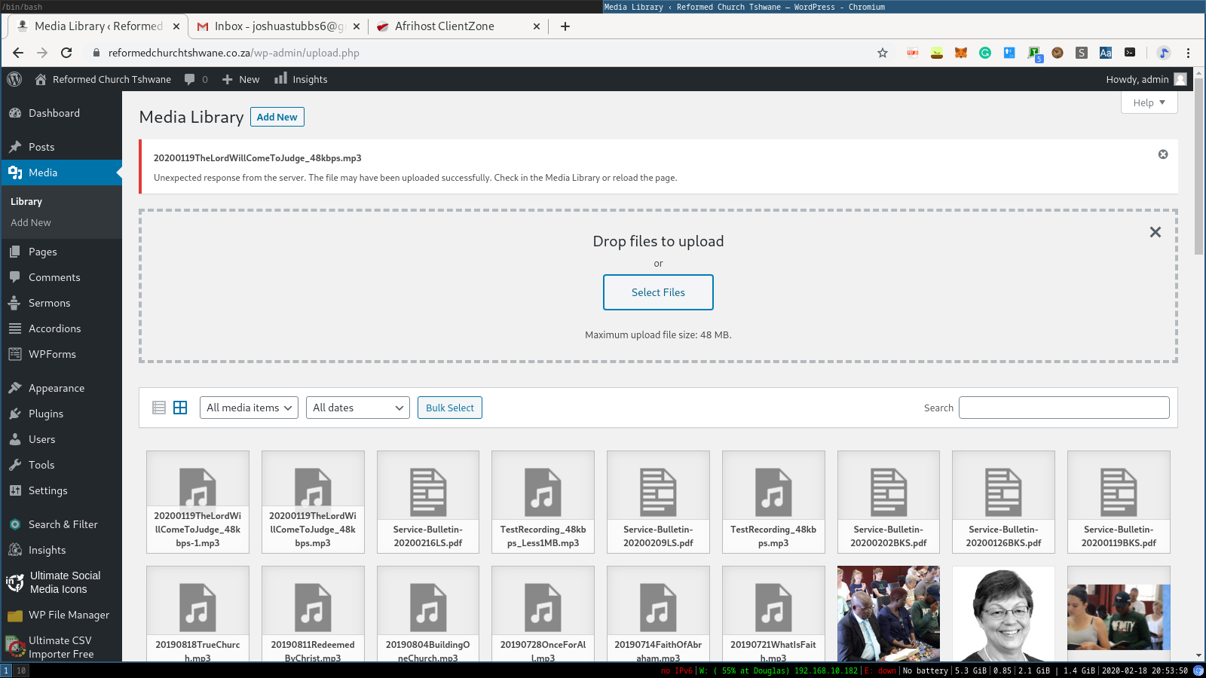
Task: Click workspace 1 in the status bar
Action: [x=6, y=670]
